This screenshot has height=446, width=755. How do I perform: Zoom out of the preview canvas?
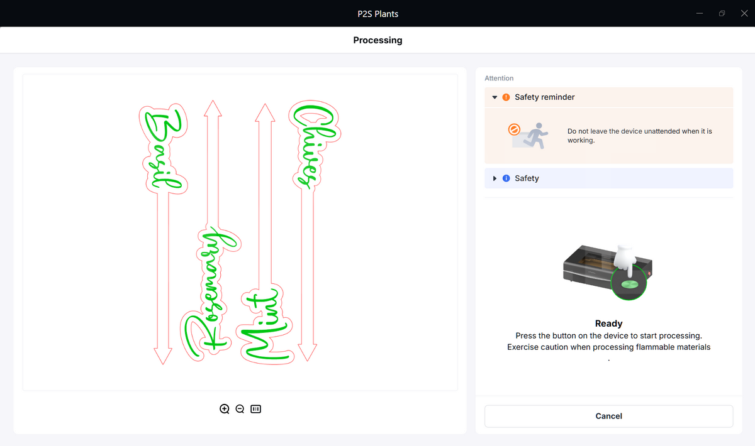(x=240, y=409)
